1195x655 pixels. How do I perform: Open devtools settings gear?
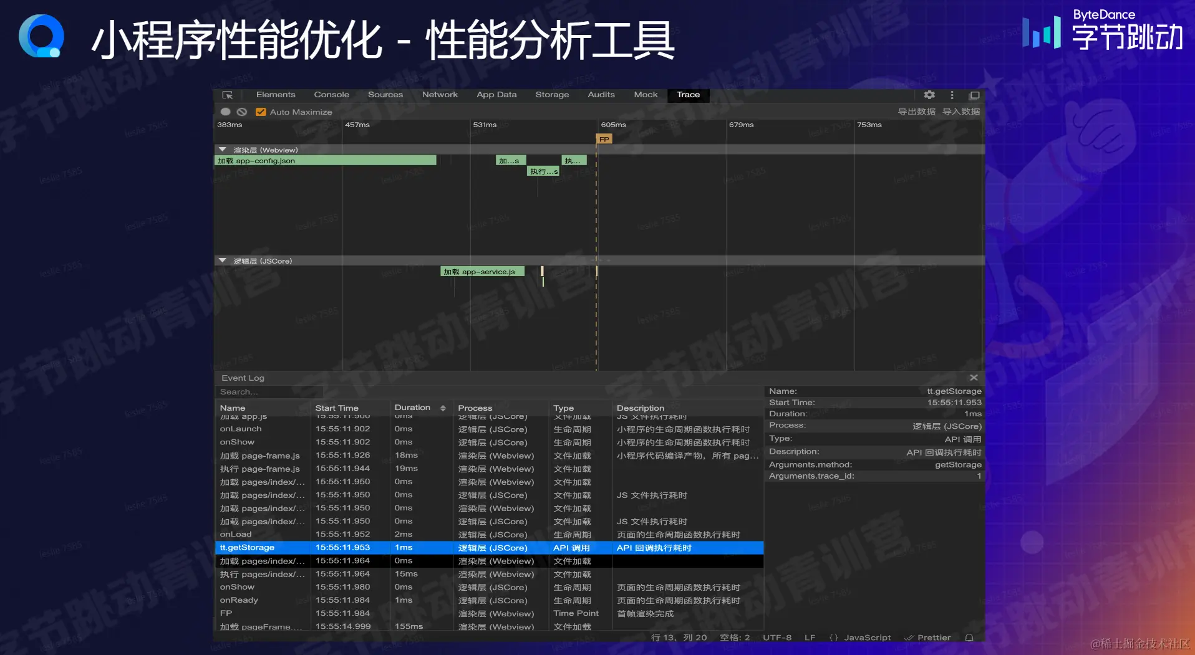tap(929, 95)
